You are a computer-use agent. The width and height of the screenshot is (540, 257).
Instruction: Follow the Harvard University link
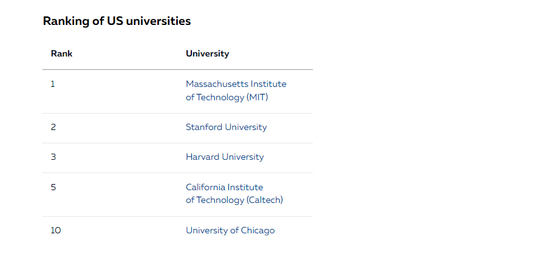tap(225, 157)
